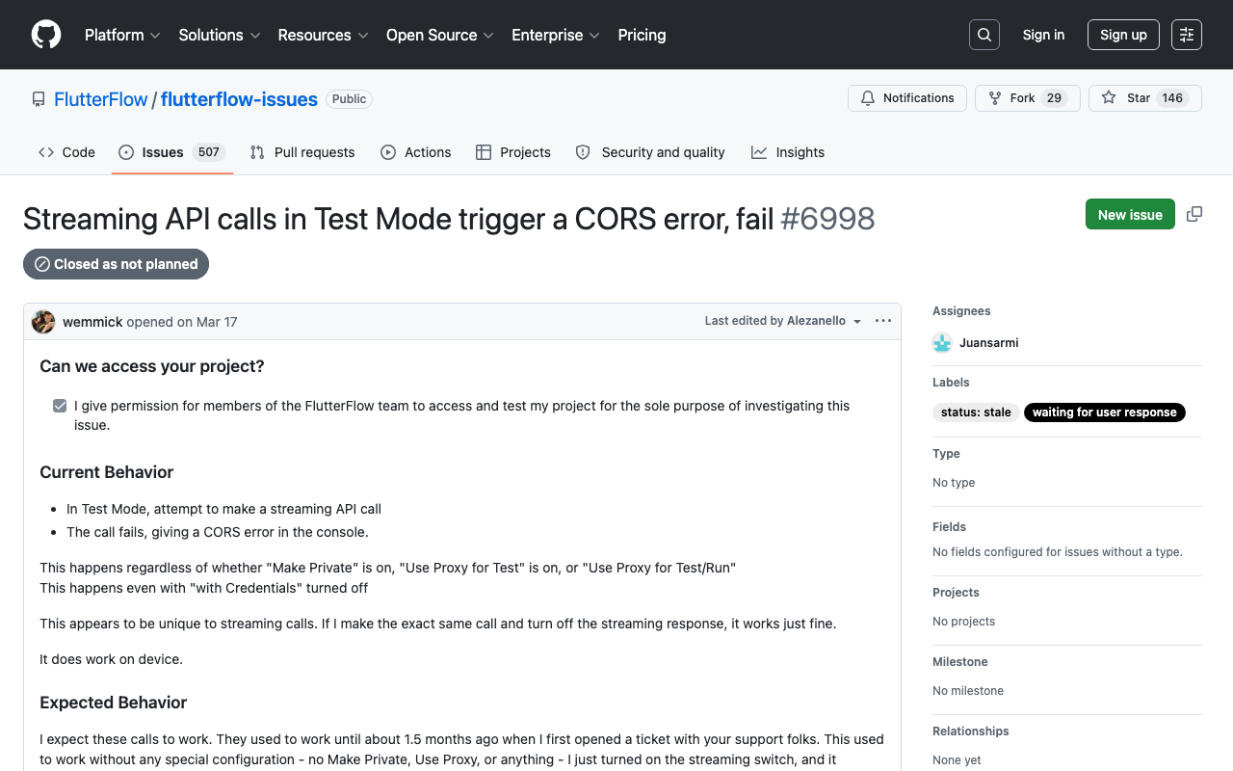Switch to the Projects tab
The image size is (1233, 771).
click(x=513, y=152)
